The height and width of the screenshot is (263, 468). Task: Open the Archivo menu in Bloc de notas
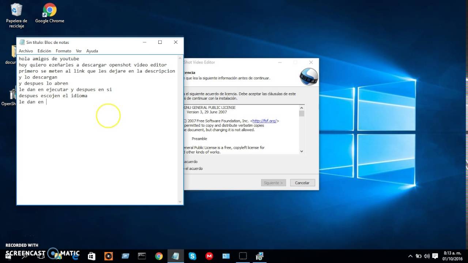point(26,51)
